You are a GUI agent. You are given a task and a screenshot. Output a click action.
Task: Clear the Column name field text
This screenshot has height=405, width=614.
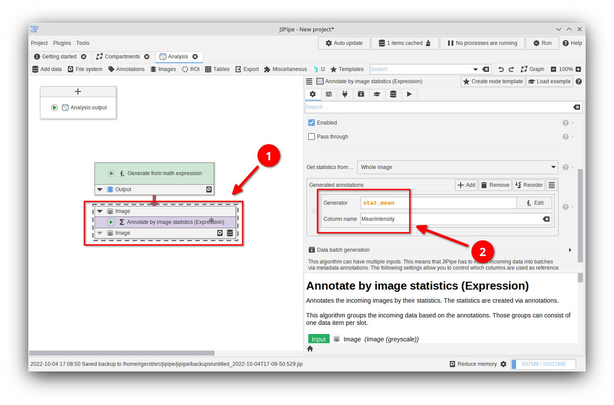[x=546, y=219]
